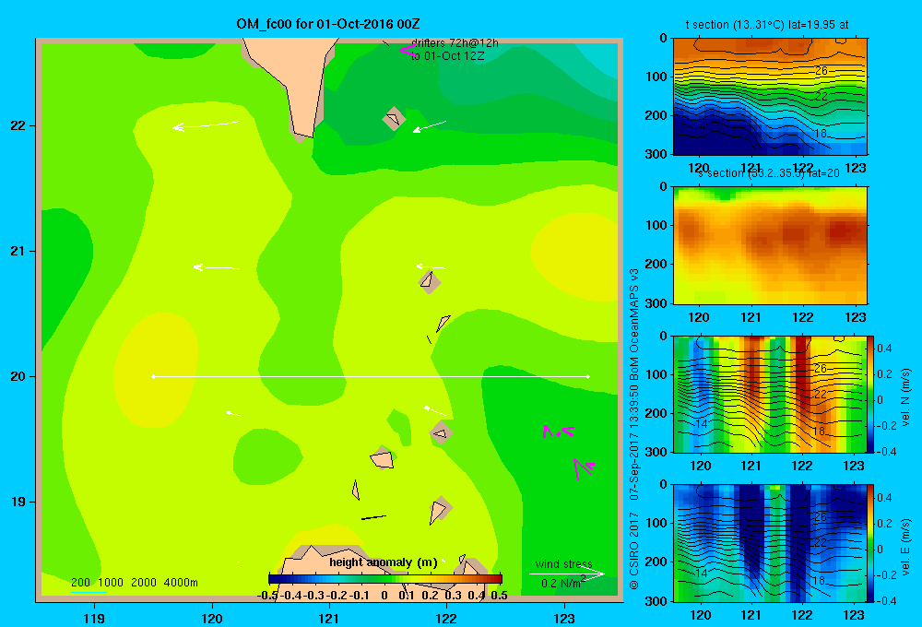
Task: Click the vertical CSIRO OceanMAPS copyright text
Action: pyautogui.click(x=634, y=429)
